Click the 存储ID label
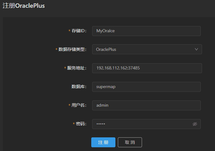Screen dimensions: 215x151 [x=79, y=31]
